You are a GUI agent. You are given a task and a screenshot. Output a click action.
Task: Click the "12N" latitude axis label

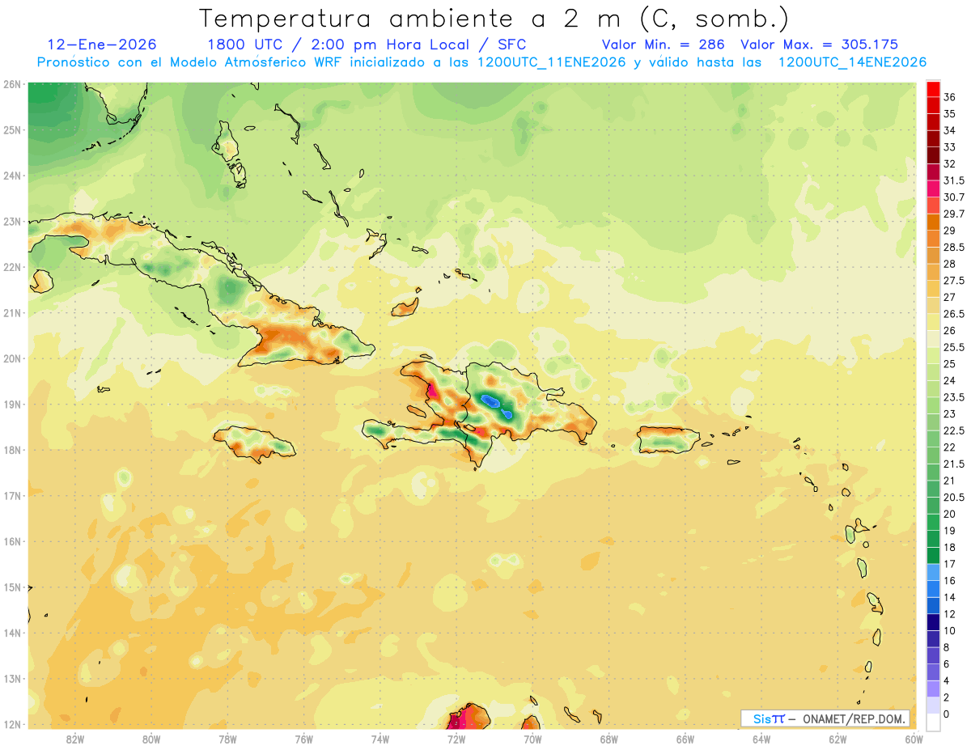[x=11, y=724]
